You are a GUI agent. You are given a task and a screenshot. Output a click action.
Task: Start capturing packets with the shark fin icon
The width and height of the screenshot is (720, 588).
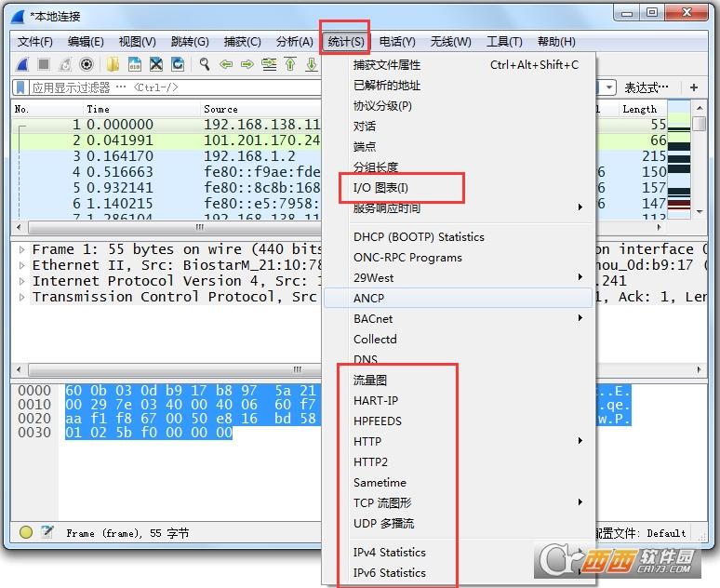coord(22,64)
